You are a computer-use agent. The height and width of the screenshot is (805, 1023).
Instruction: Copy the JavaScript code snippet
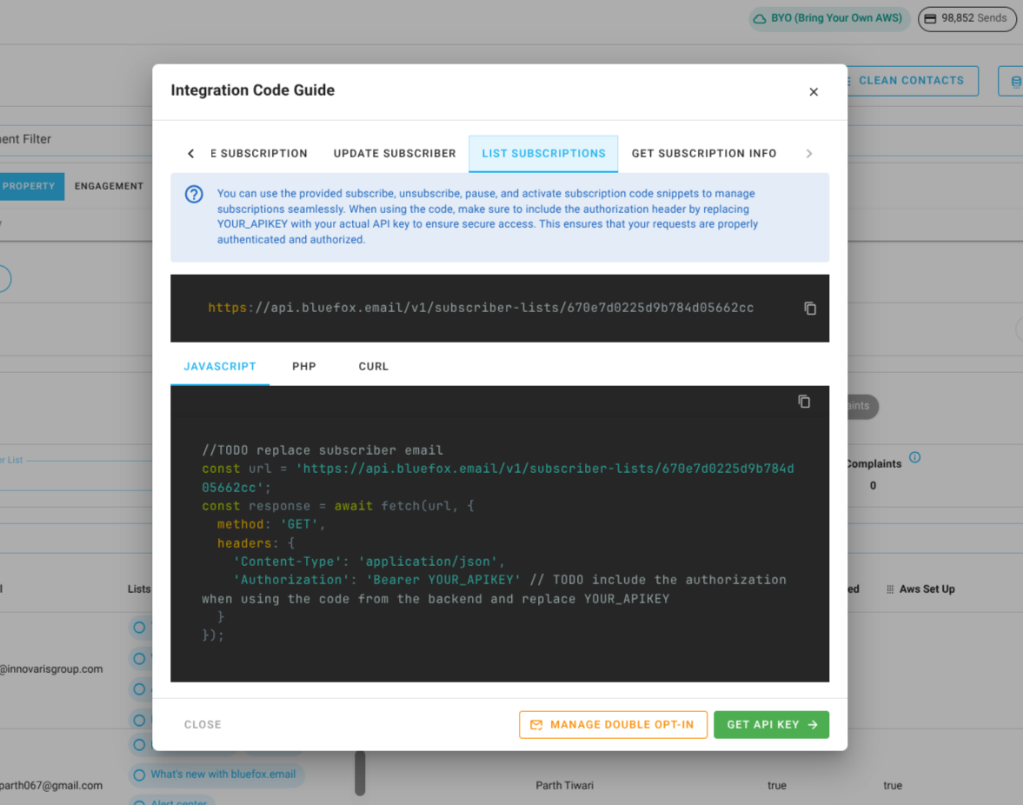(x=804, y=402)
